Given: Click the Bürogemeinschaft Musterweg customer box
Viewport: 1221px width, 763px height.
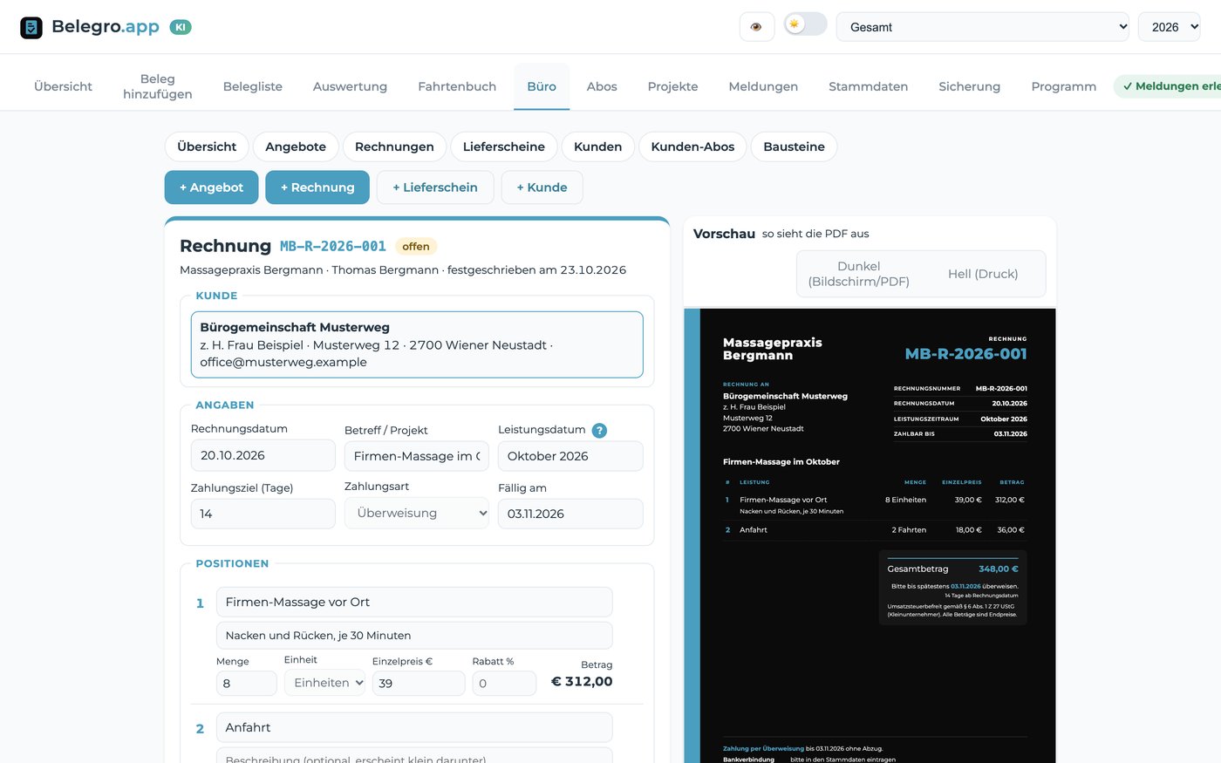Looking at the screenshot, I should [x=417, y=344].
